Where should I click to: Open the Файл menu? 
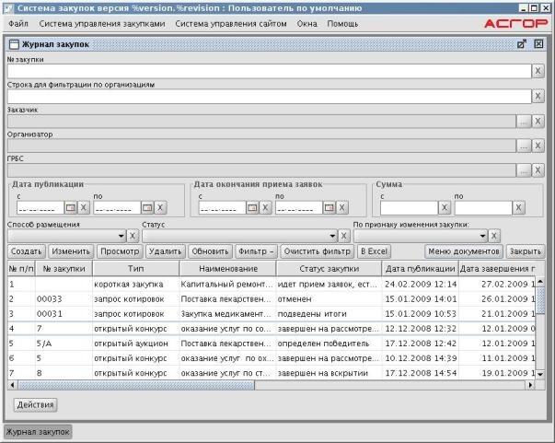18,22
